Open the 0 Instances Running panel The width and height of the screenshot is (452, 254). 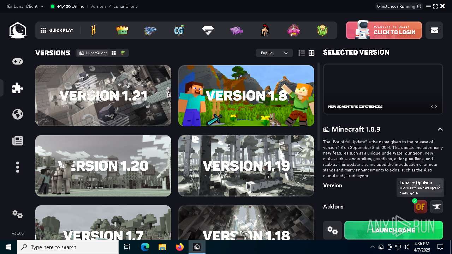399,6
